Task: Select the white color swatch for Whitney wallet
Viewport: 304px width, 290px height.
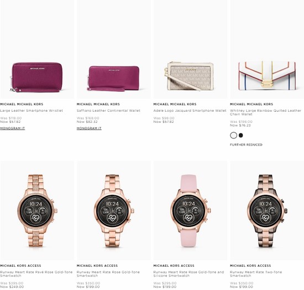Action: [x=233, y=135]
